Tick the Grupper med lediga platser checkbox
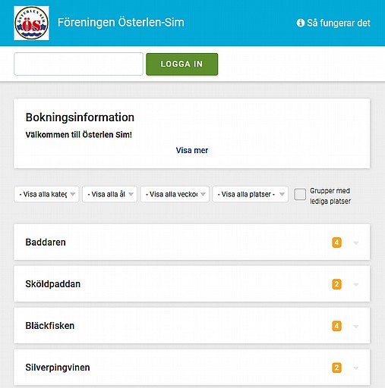The width and height of the screenshot is (385, 388). (x=300, y=194)
